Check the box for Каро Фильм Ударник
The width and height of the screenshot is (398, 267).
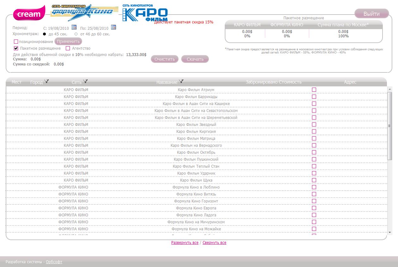click(314, 173)
